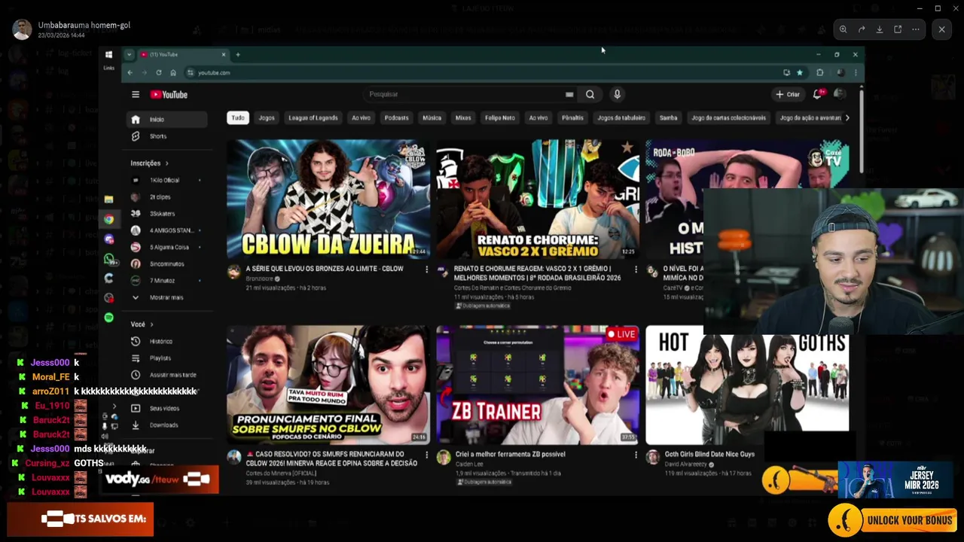Open the 1Kilo Oficial subscription
This screenshot has width=964, height=542.
point(166,180)
